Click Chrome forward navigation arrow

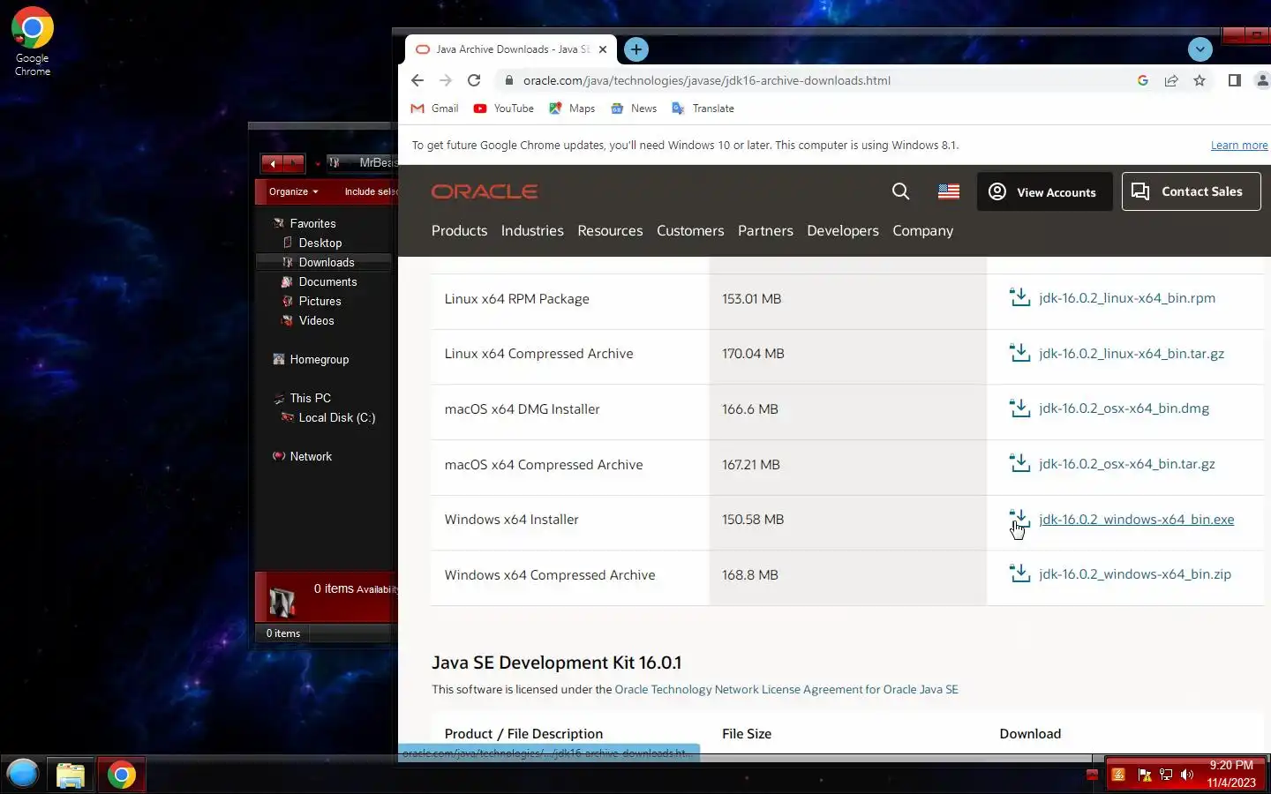click(446, 80)
